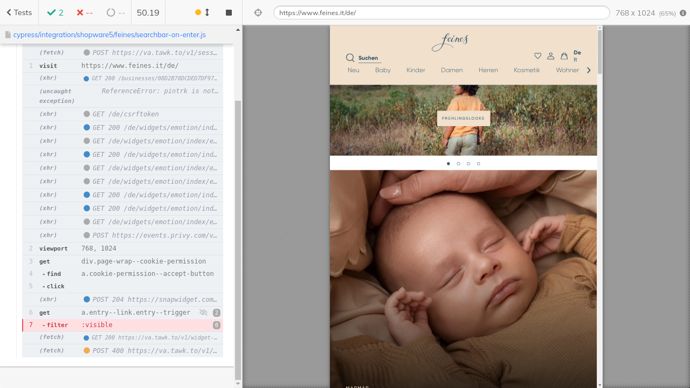This screenshot has width=690, height=388.
Task: Open the Kosmetik category menu
Action: [x=527, y=70]
